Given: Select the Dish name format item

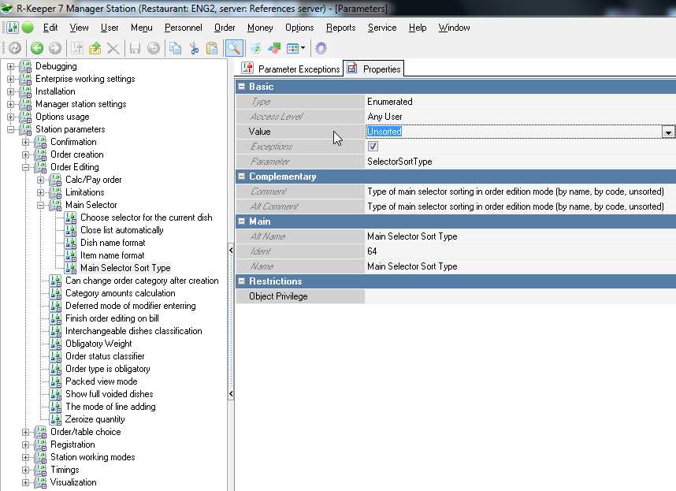Looking at the screenshot, I should 113,243.
